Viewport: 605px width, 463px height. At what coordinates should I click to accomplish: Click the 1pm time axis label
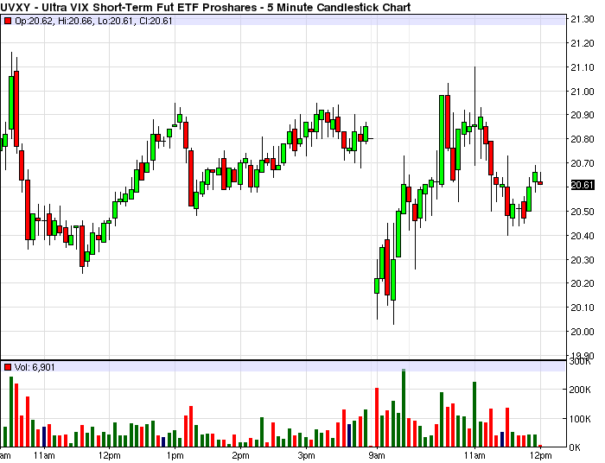[x=175, y=456]
